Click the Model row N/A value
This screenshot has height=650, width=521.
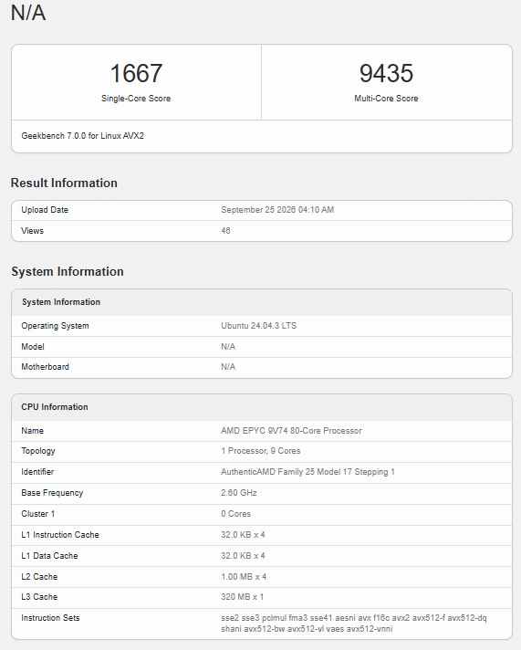[228, 347]
